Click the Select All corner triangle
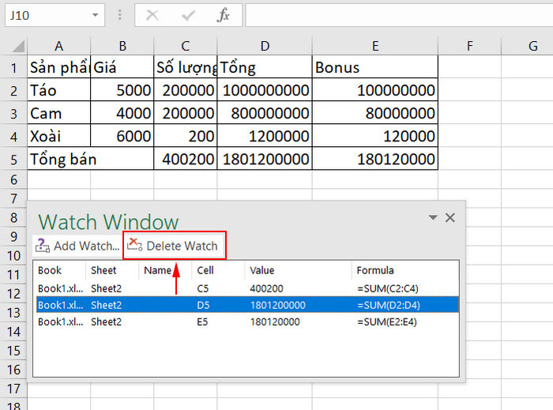Image resolution: width=553 pixels, height=410 pixels. click(18, 46)
